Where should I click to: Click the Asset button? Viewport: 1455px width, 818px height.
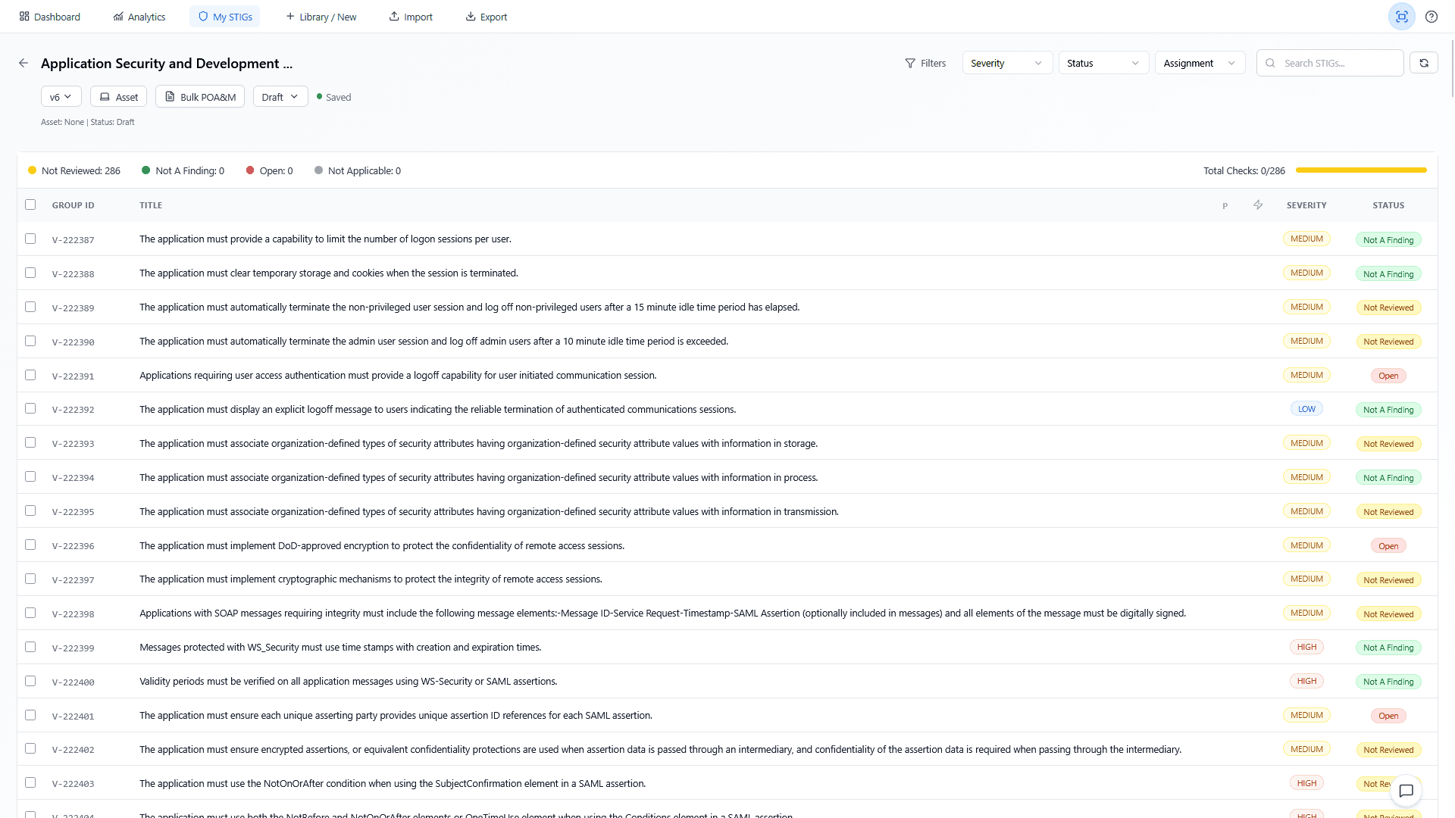click(117, 96)
